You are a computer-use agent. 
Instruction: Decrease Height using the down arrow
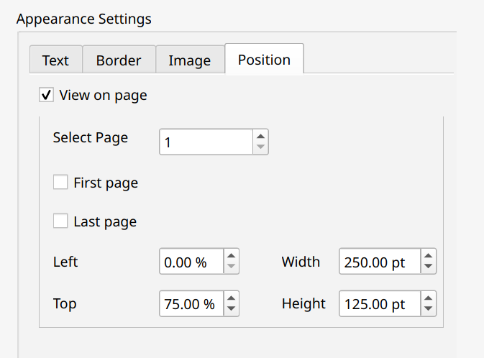click(x=428, y=309)
